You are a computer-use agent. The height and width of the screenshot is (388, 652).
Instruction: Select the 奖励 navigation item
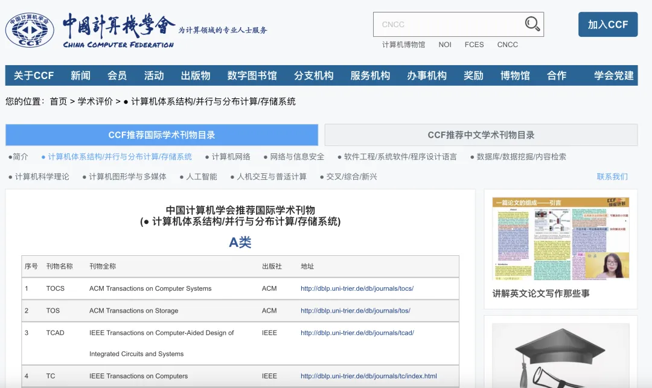coord(473,75)
